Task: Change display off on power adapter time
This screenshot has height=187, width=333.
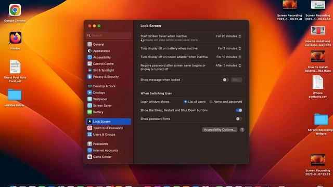Action: tap(229, 57)
